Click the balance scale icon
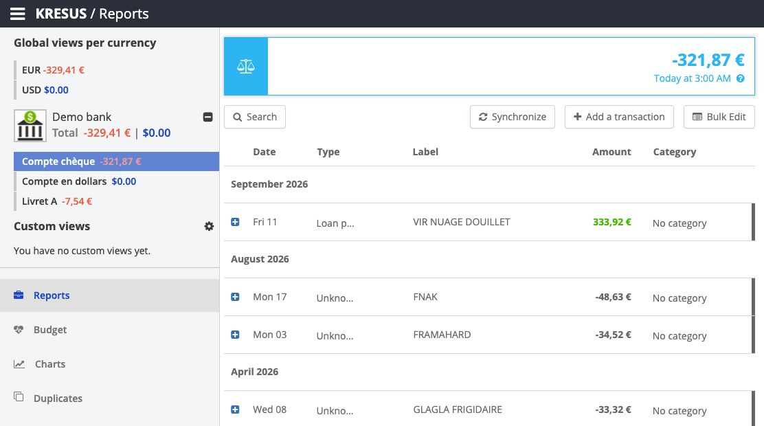The height and width of the screenshot is (426, 764). 245,66
